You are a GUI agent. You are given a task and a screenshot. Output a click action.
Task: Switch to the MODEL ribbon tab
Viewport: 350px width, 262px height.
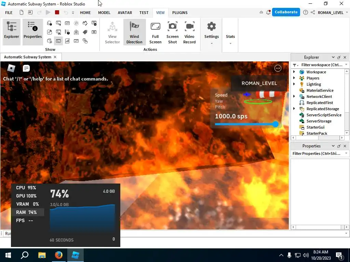pyautogui.click(x=104, y=13)
